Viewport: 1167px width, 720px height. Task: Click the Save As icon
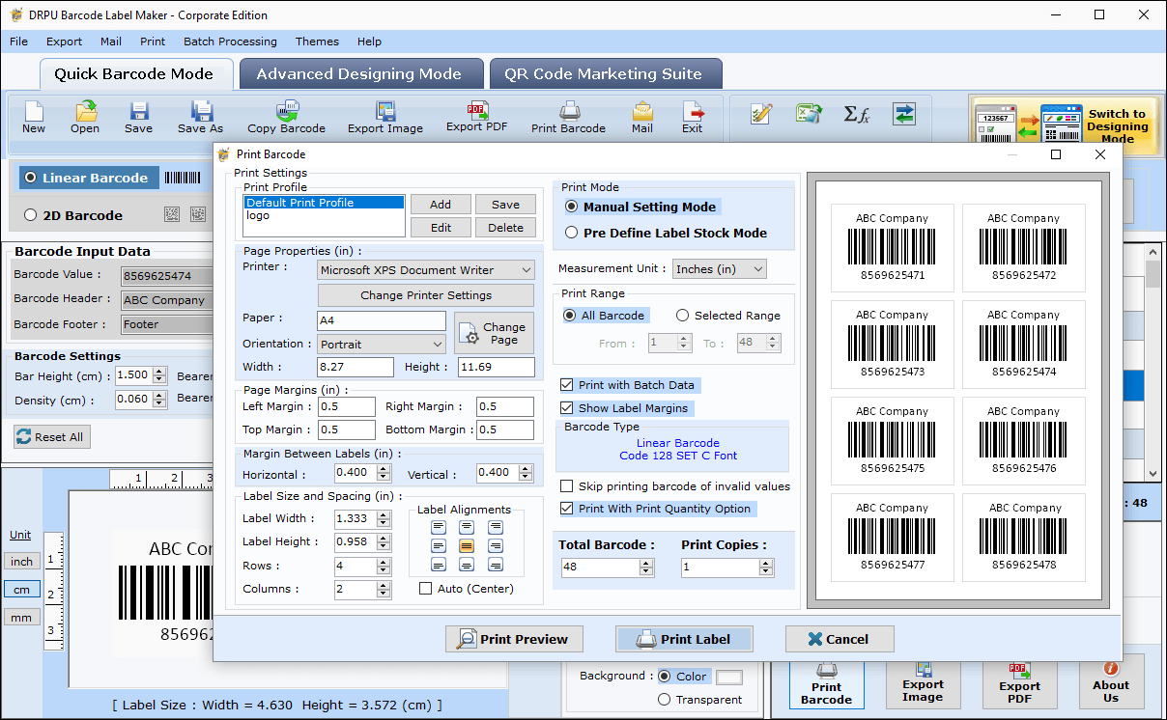pos(200,117)
